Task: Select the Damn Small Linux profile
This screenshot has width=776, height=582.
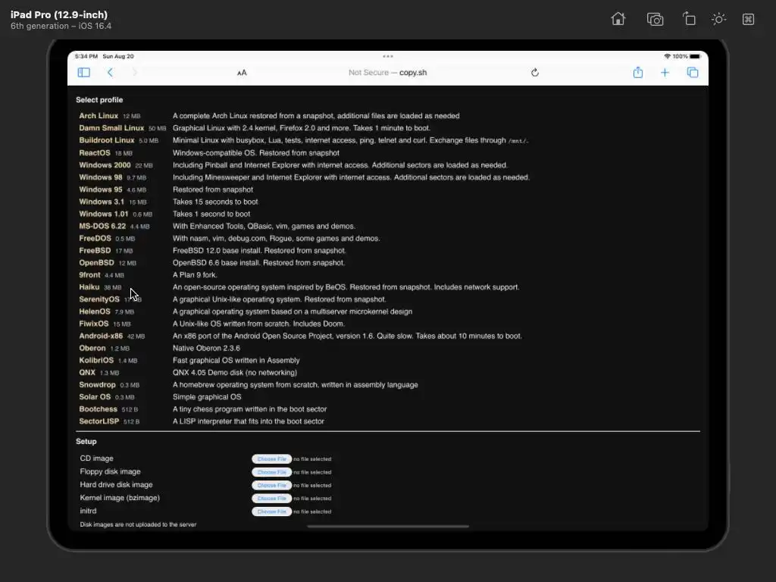Action: tap(111, 127)
